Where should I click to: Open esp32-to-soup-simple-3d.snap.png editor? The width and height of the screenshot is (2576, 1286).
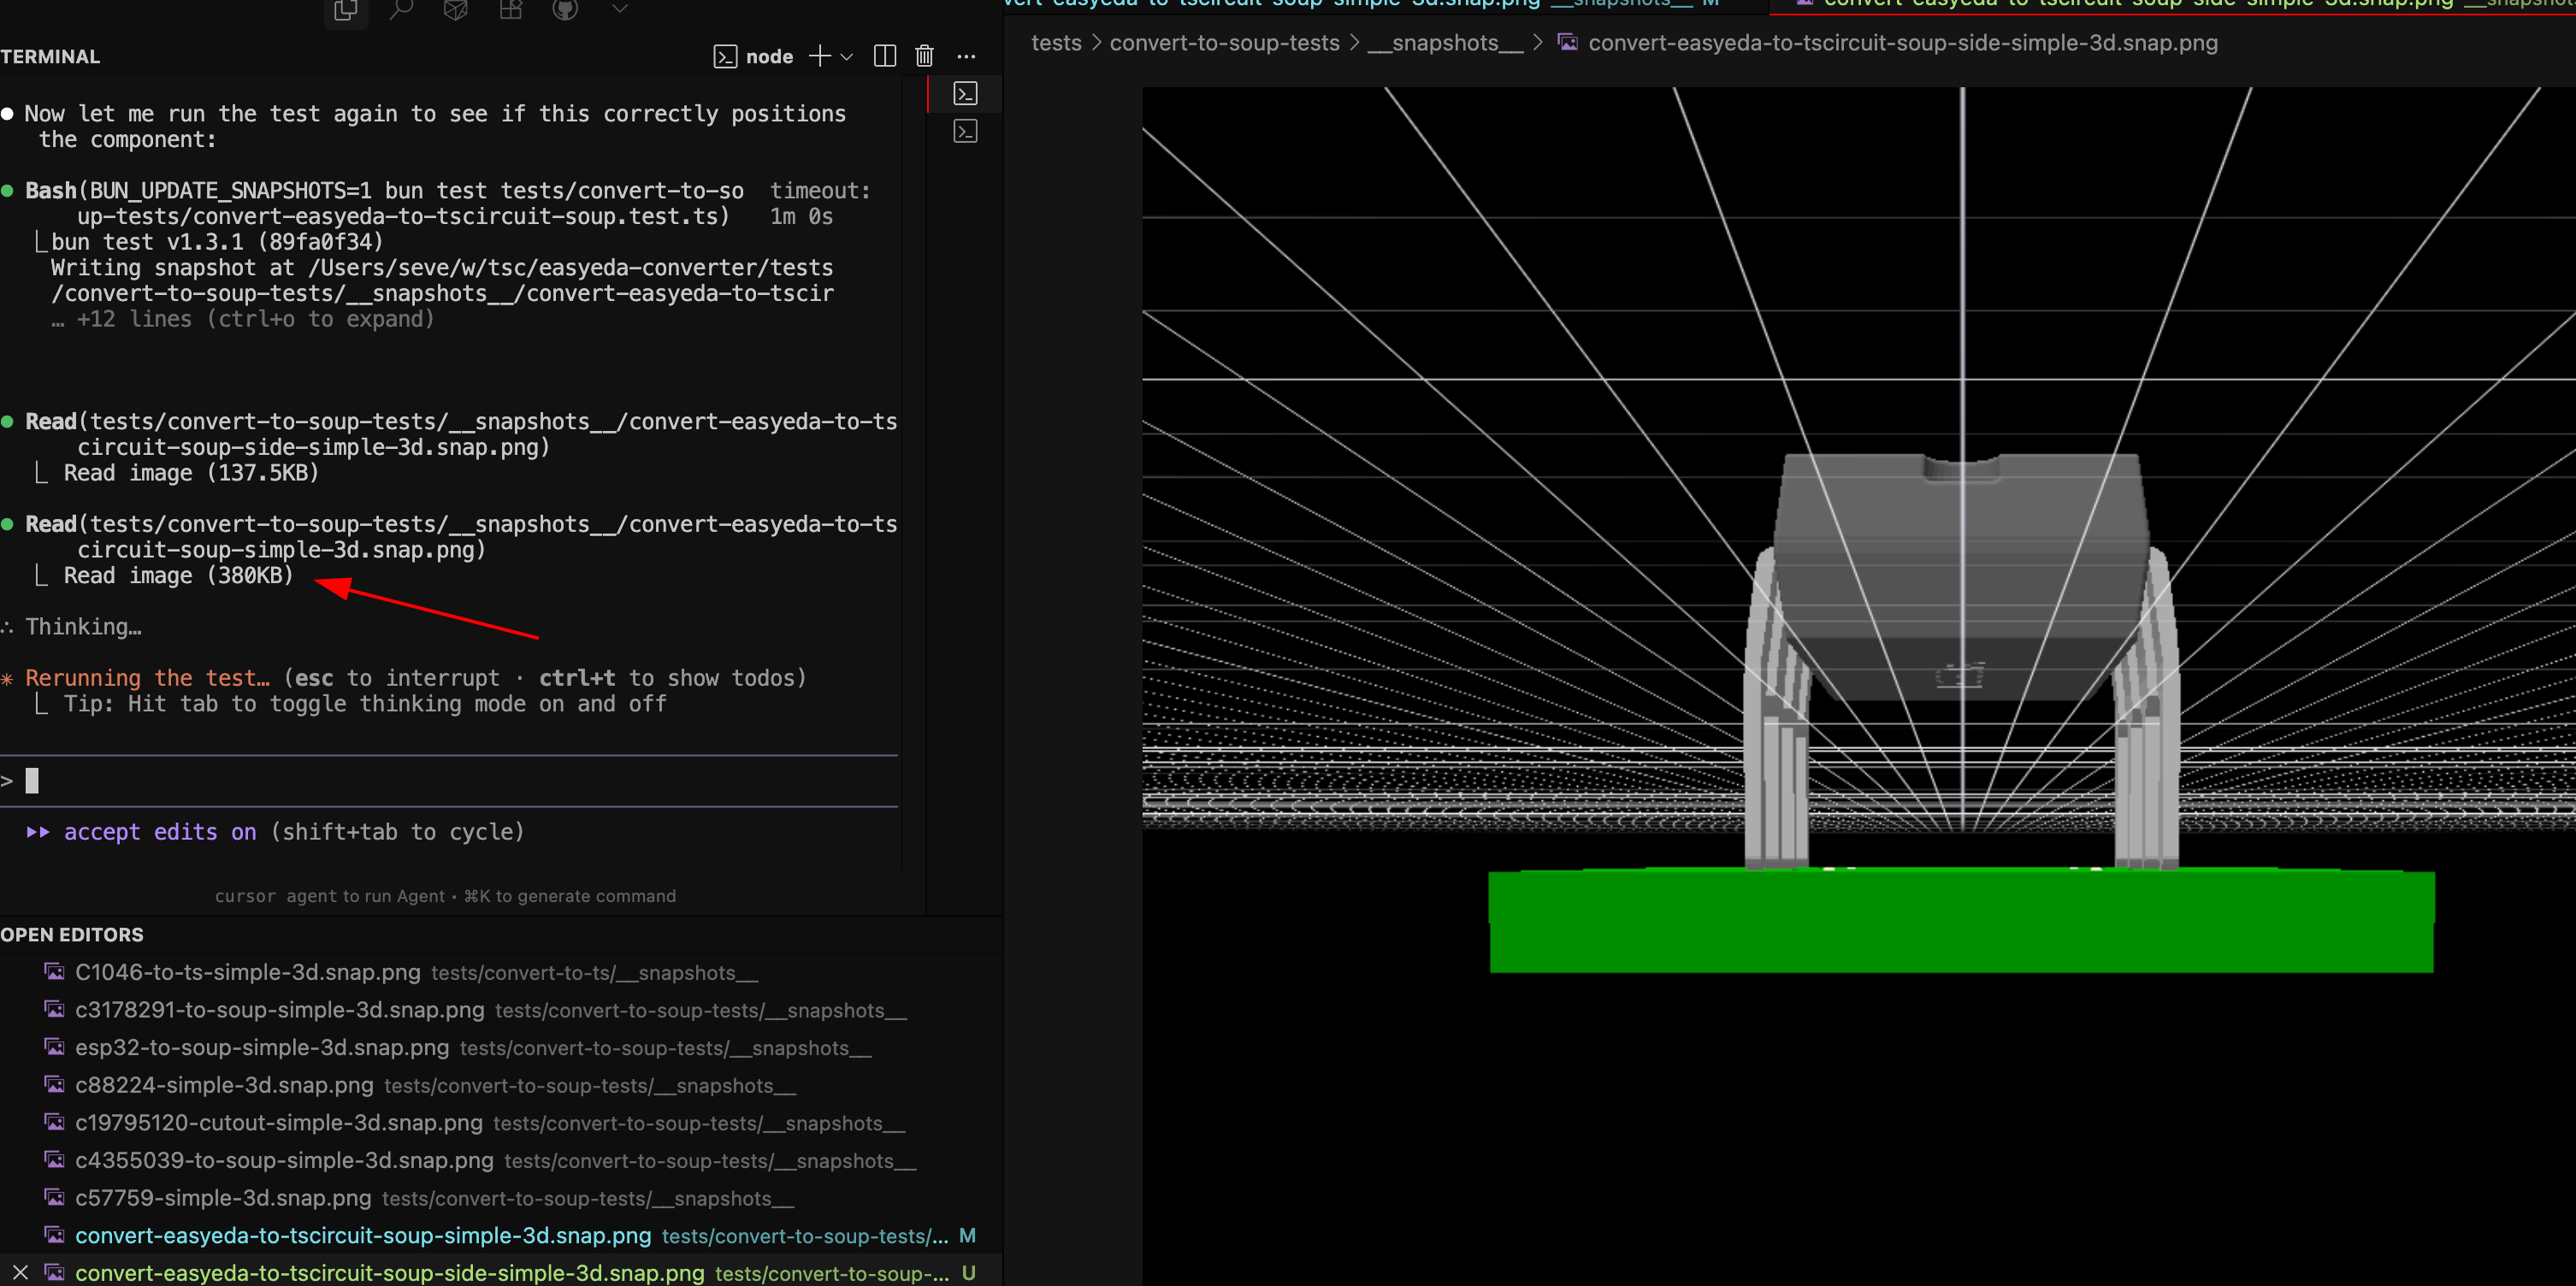[x=262, y=1047]
